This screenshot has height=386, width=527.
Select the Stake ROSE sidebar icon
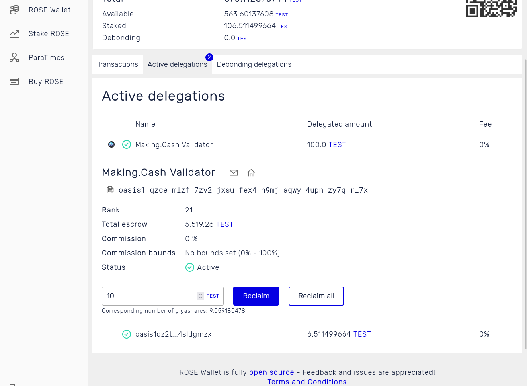click(x=14, y=33)
